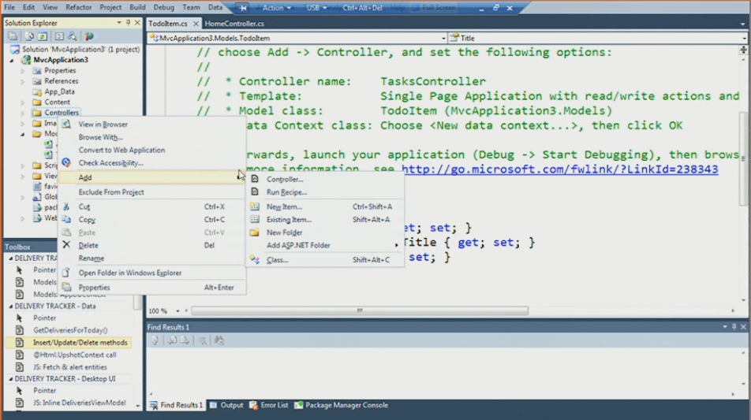
Task: Choose Delete from the context menu
Action: [88, 245]
